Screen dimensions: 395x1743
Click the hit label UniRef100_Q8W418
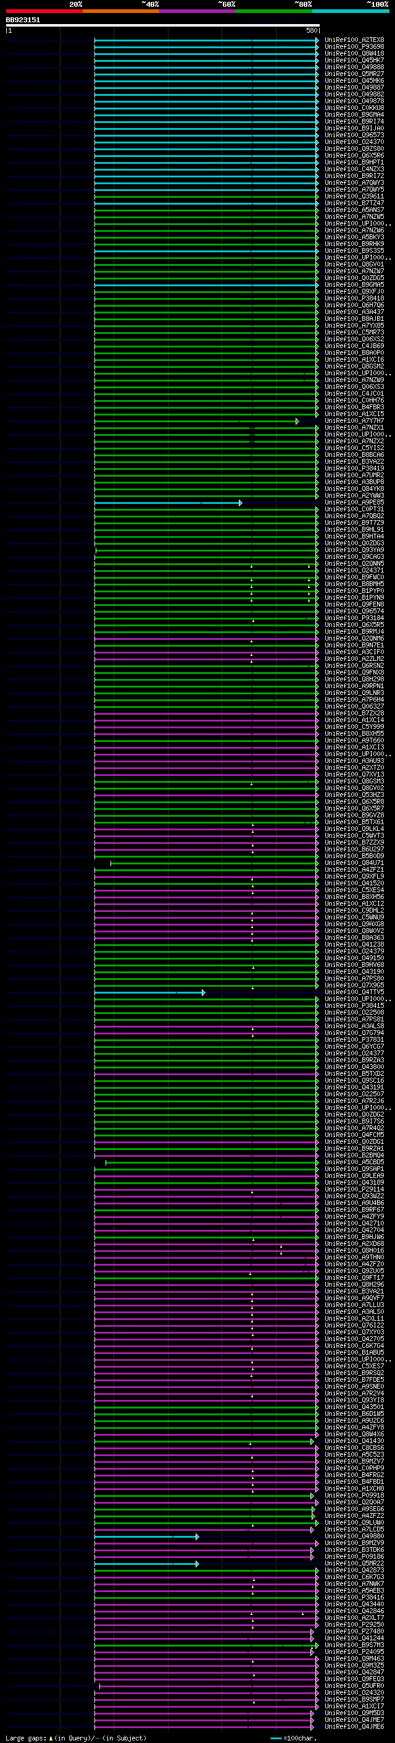[x=354, y=53]
